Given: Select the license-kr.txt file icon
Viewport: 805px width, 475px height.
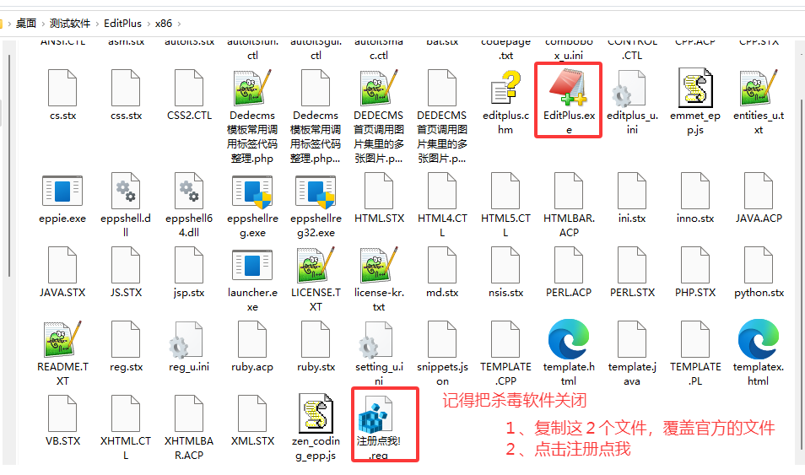Looking at the screenshot, I should click(379, 266).
